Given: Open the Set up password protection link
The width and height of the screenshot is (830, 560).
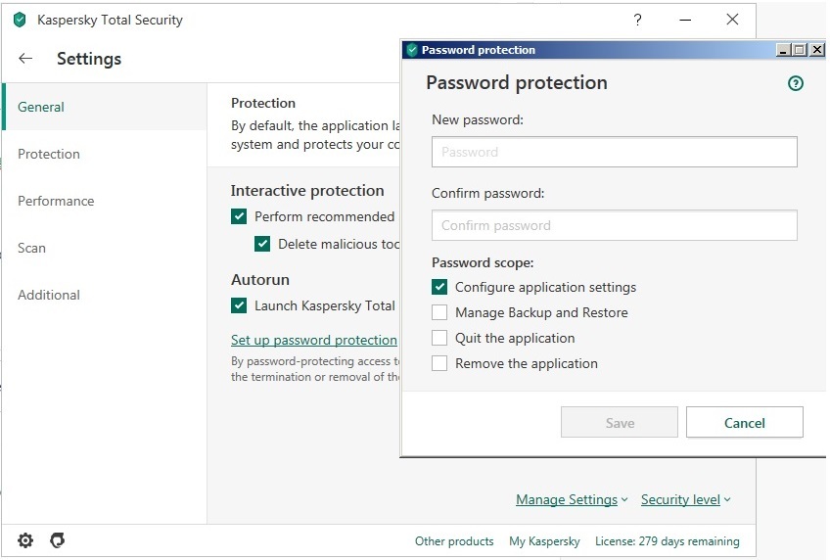Looking at the screenshot, I should (314, 340).
